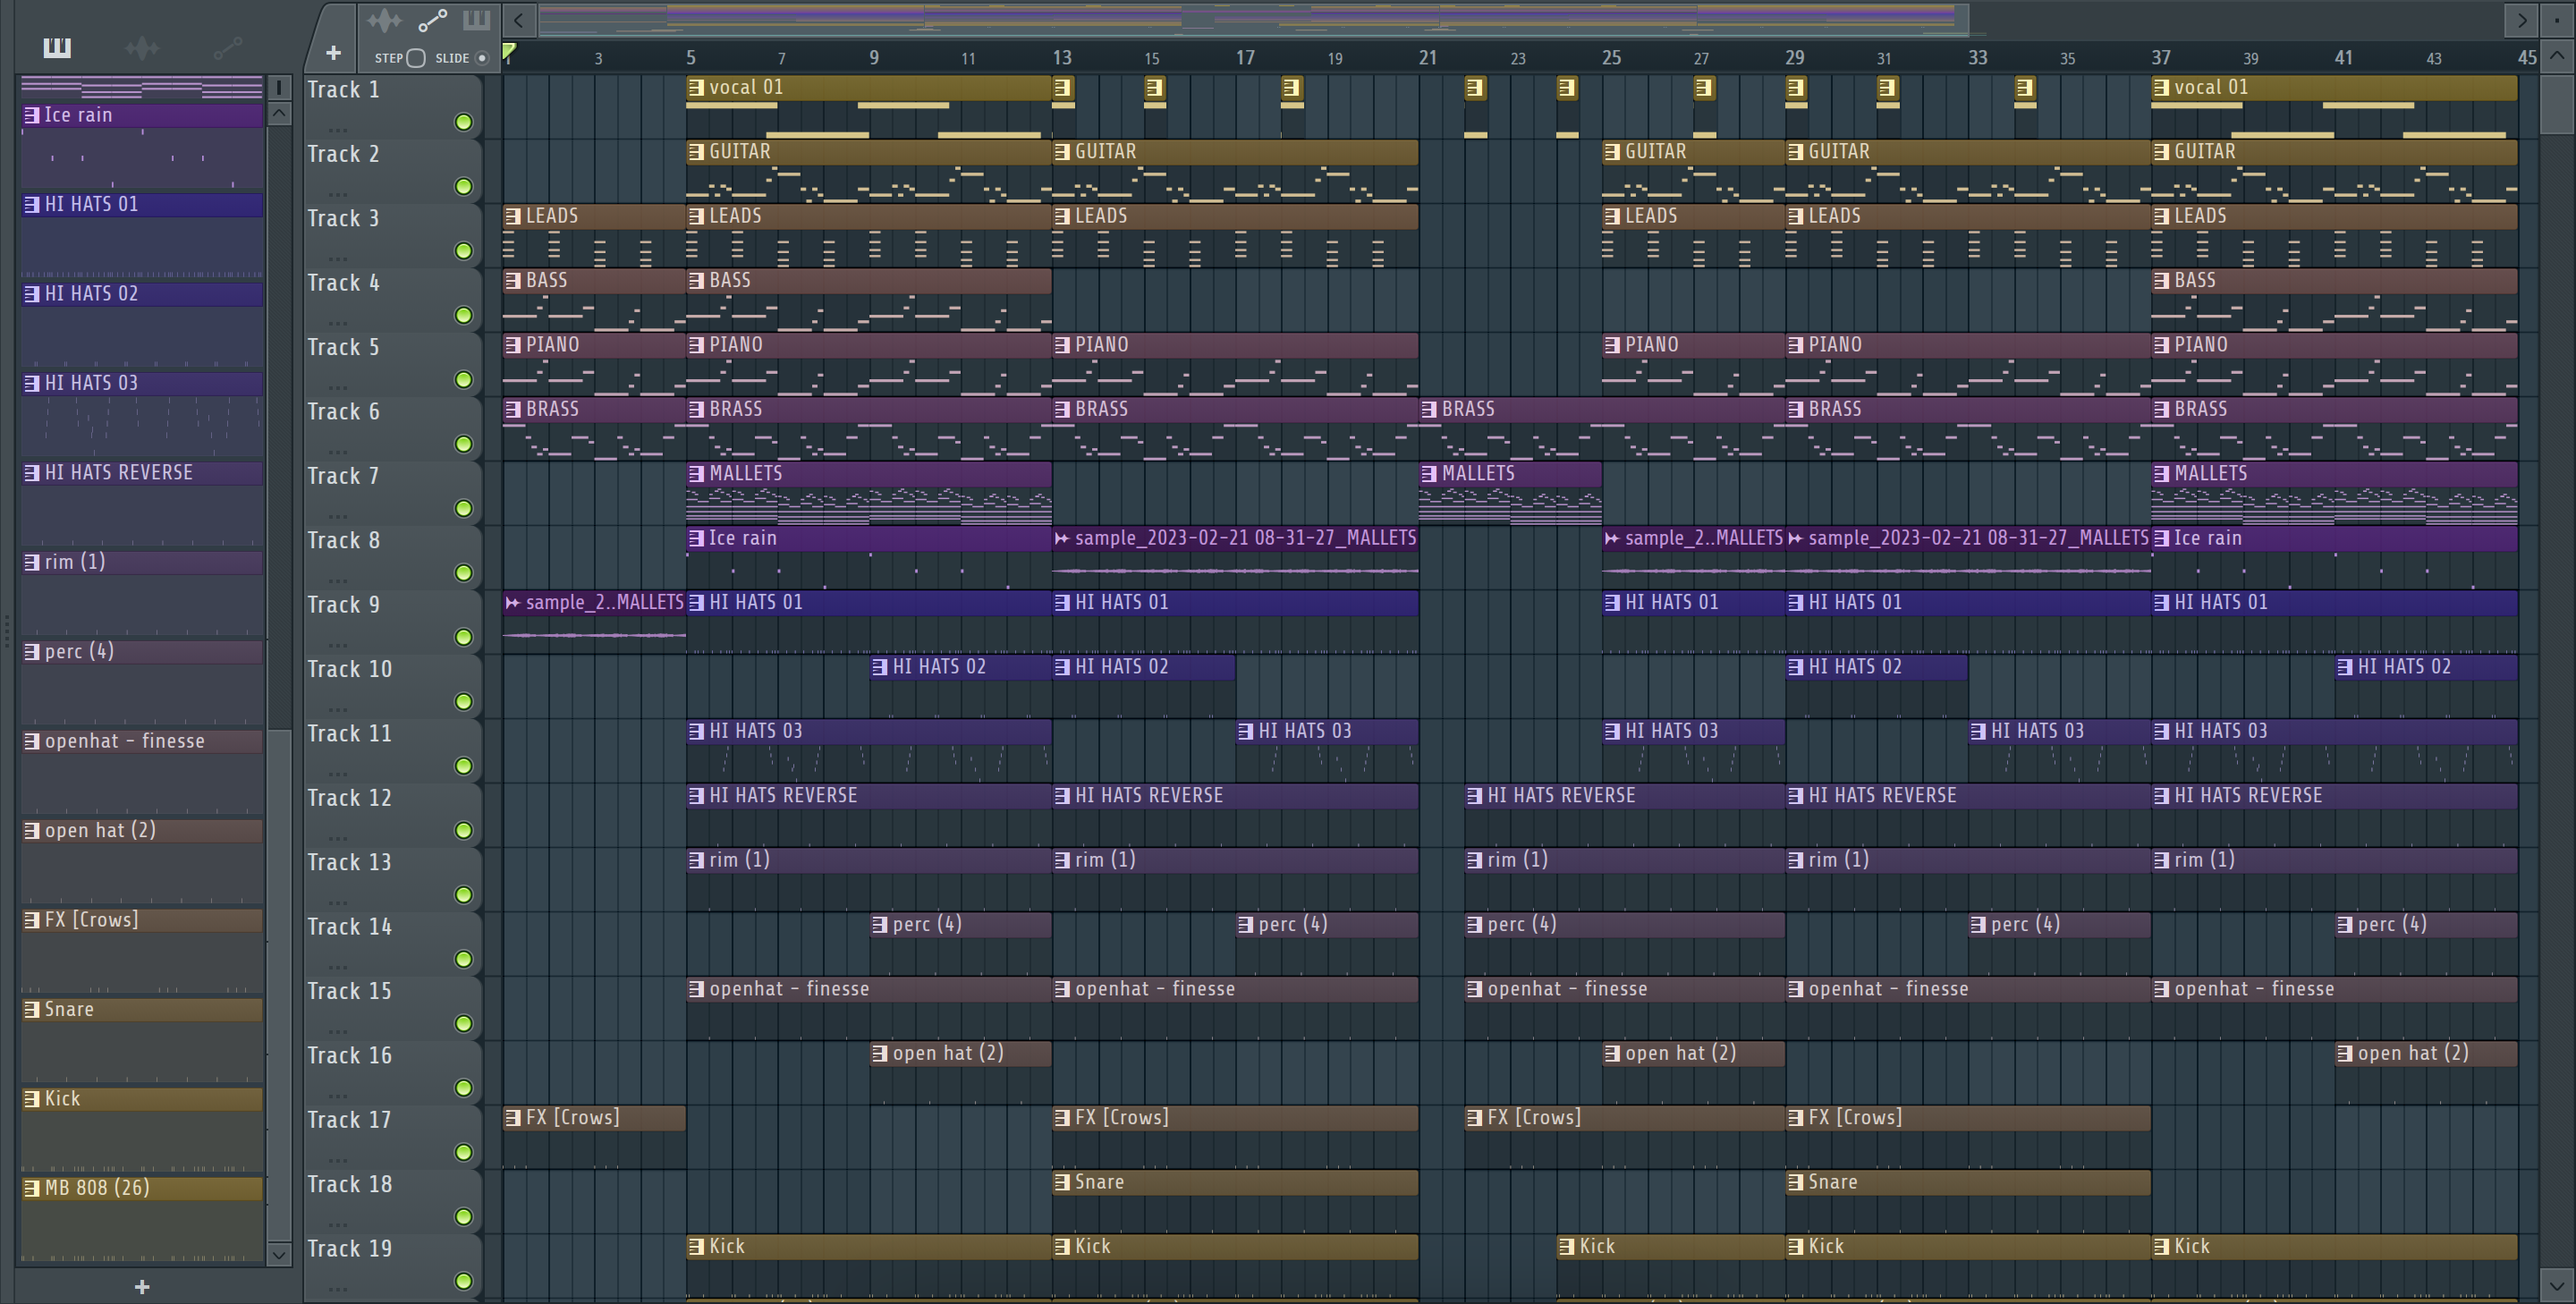Mute Track 16 with its green LED
The height and width of the screenshot is (1304, 2576).
tap(464, 1088)
